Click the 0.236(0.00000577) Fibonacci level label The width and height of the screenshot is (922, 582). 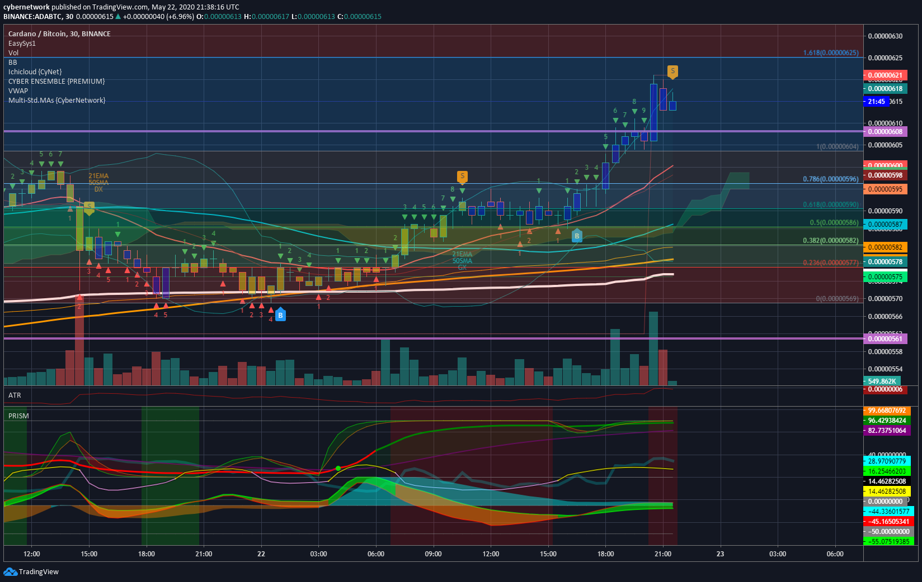tap(831, 263)
